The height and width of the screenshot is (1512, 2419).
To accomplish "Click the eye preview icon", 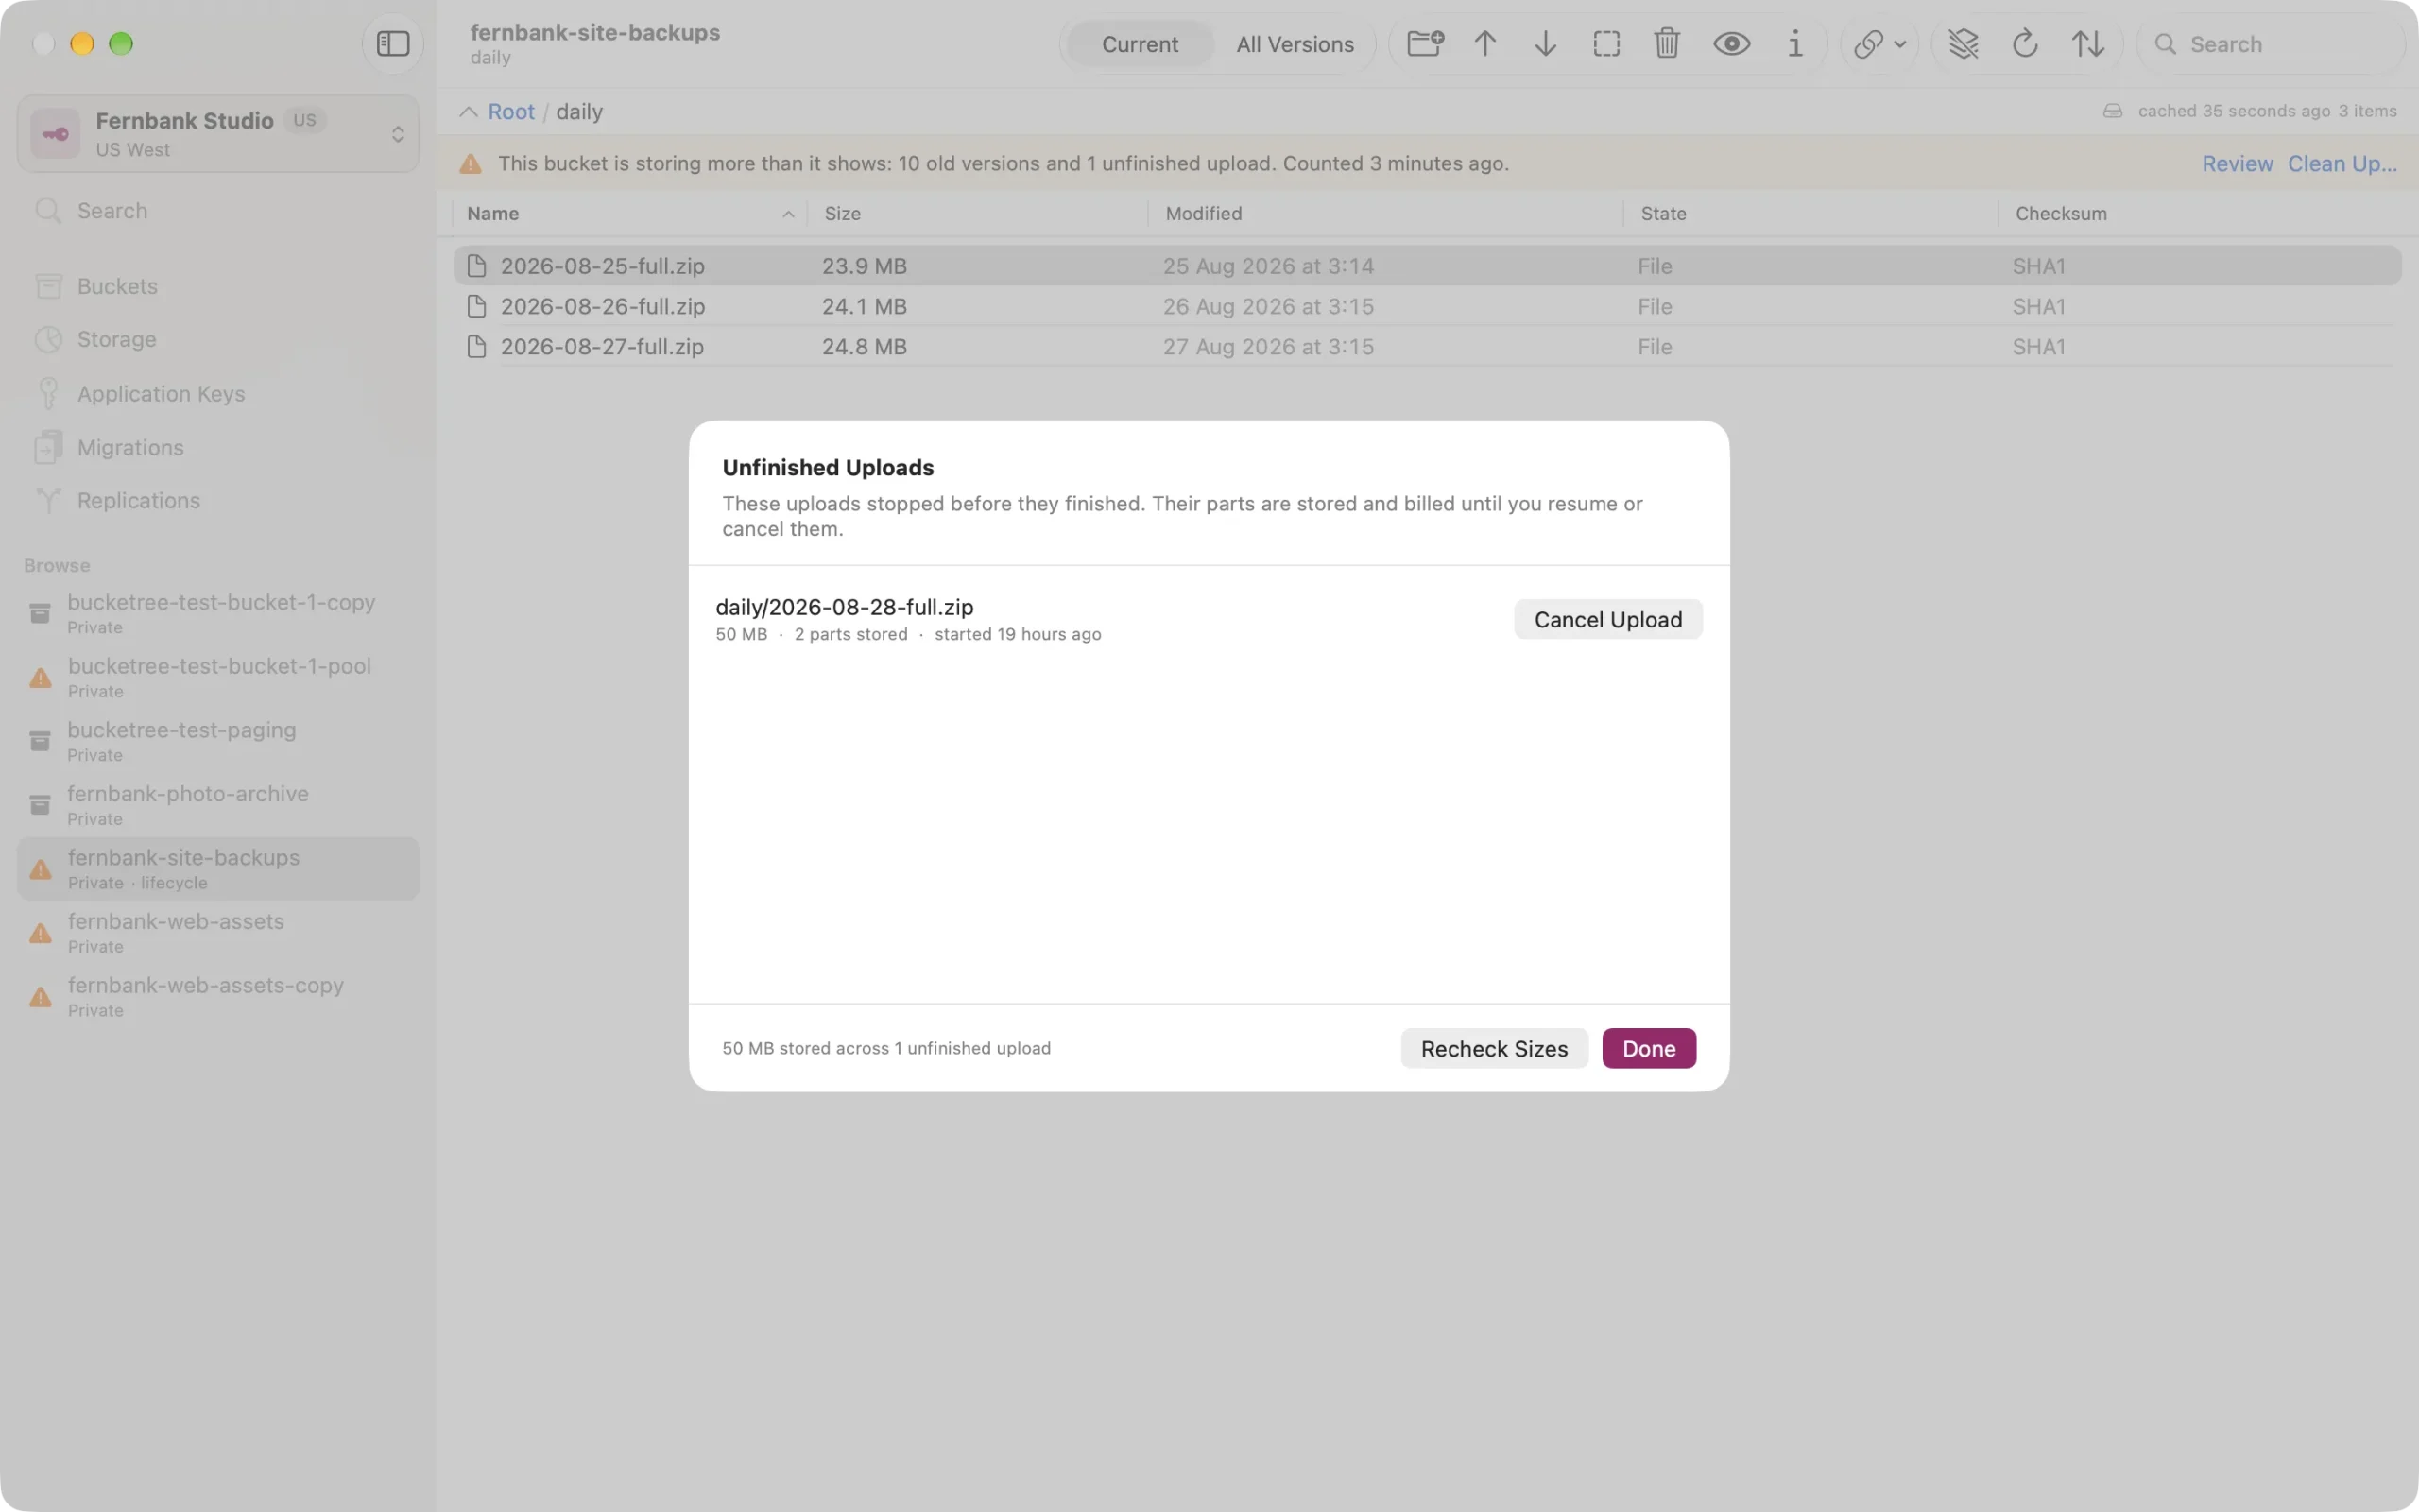I will click(x=1731, y=44).
